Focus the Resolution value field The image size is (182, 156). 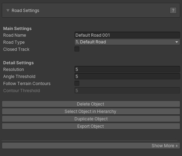pos(127,69)
